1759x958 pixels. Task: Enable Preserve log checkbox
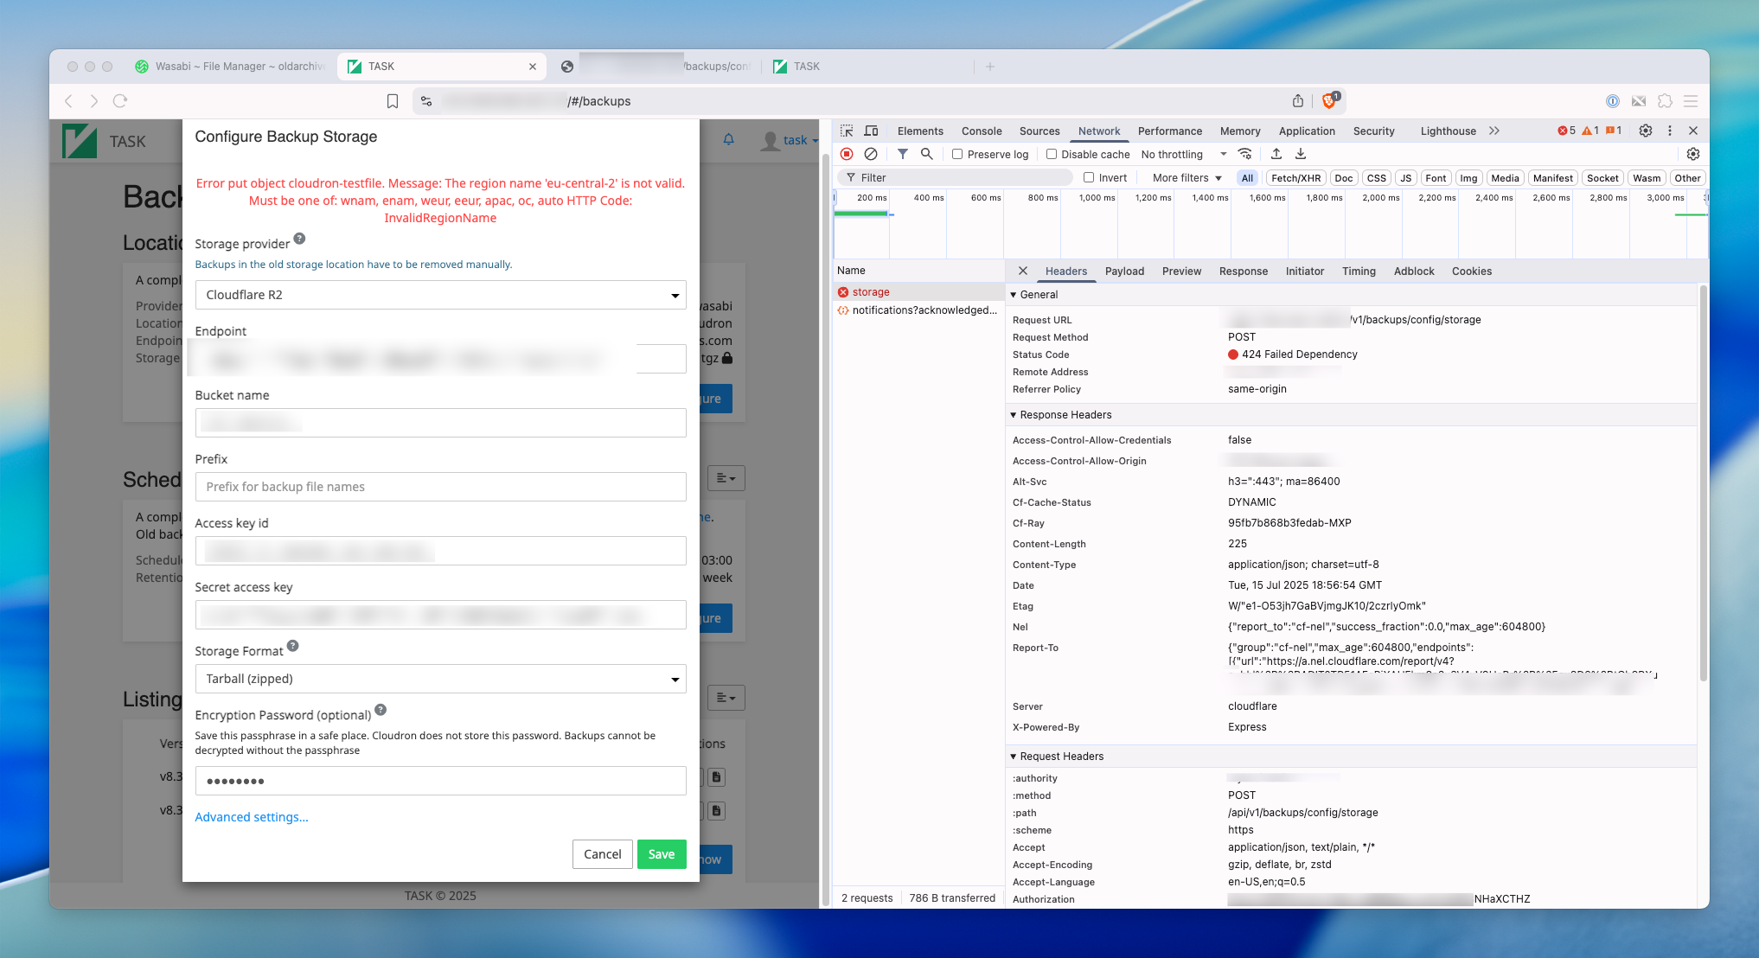pyautogui.click(x=957, y=154)
